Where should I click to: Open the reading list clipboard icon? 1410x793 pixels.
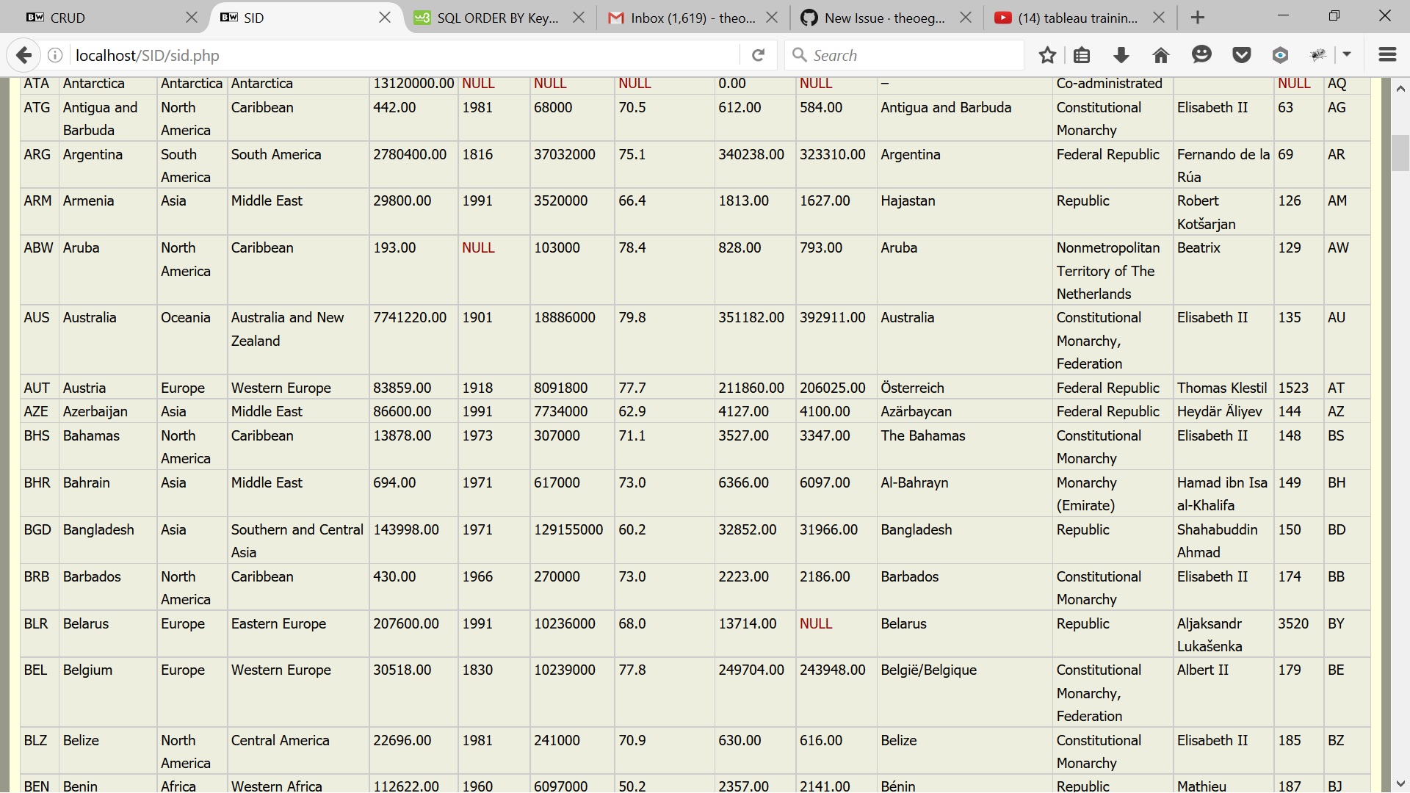1082,55
